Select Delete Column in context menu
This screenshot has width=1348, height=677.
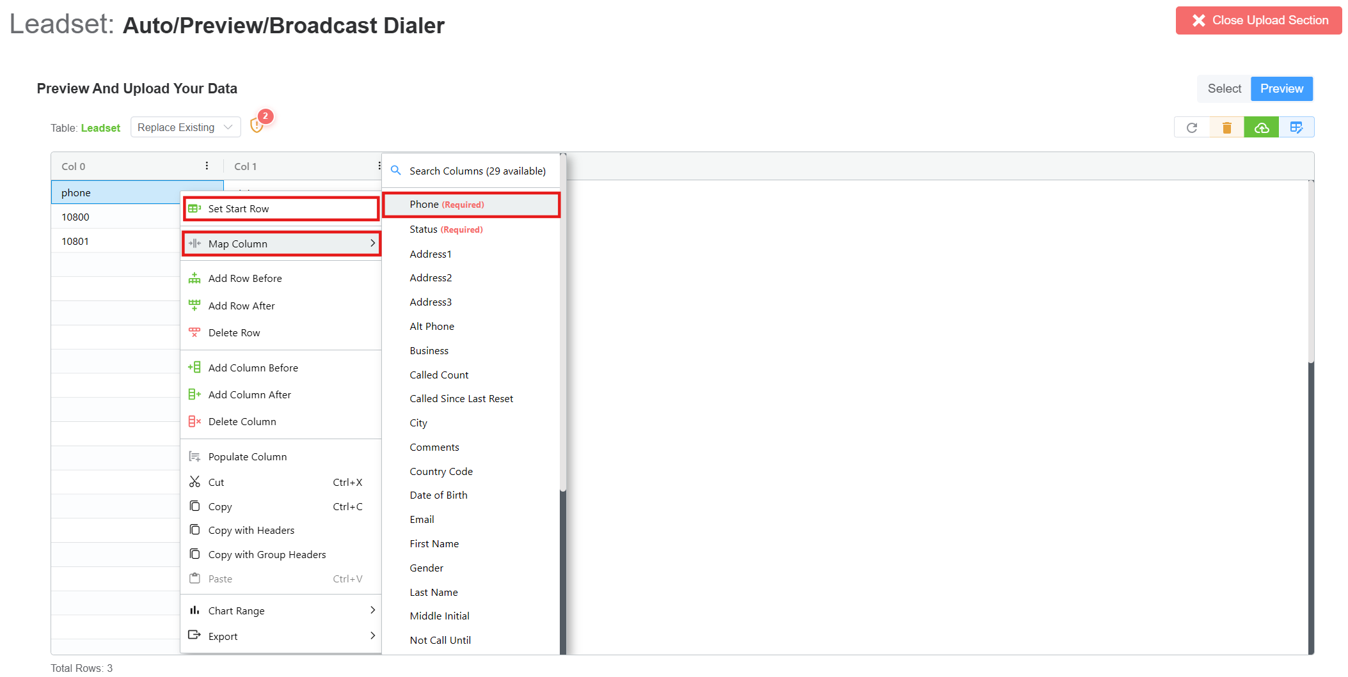pos(242,422)
